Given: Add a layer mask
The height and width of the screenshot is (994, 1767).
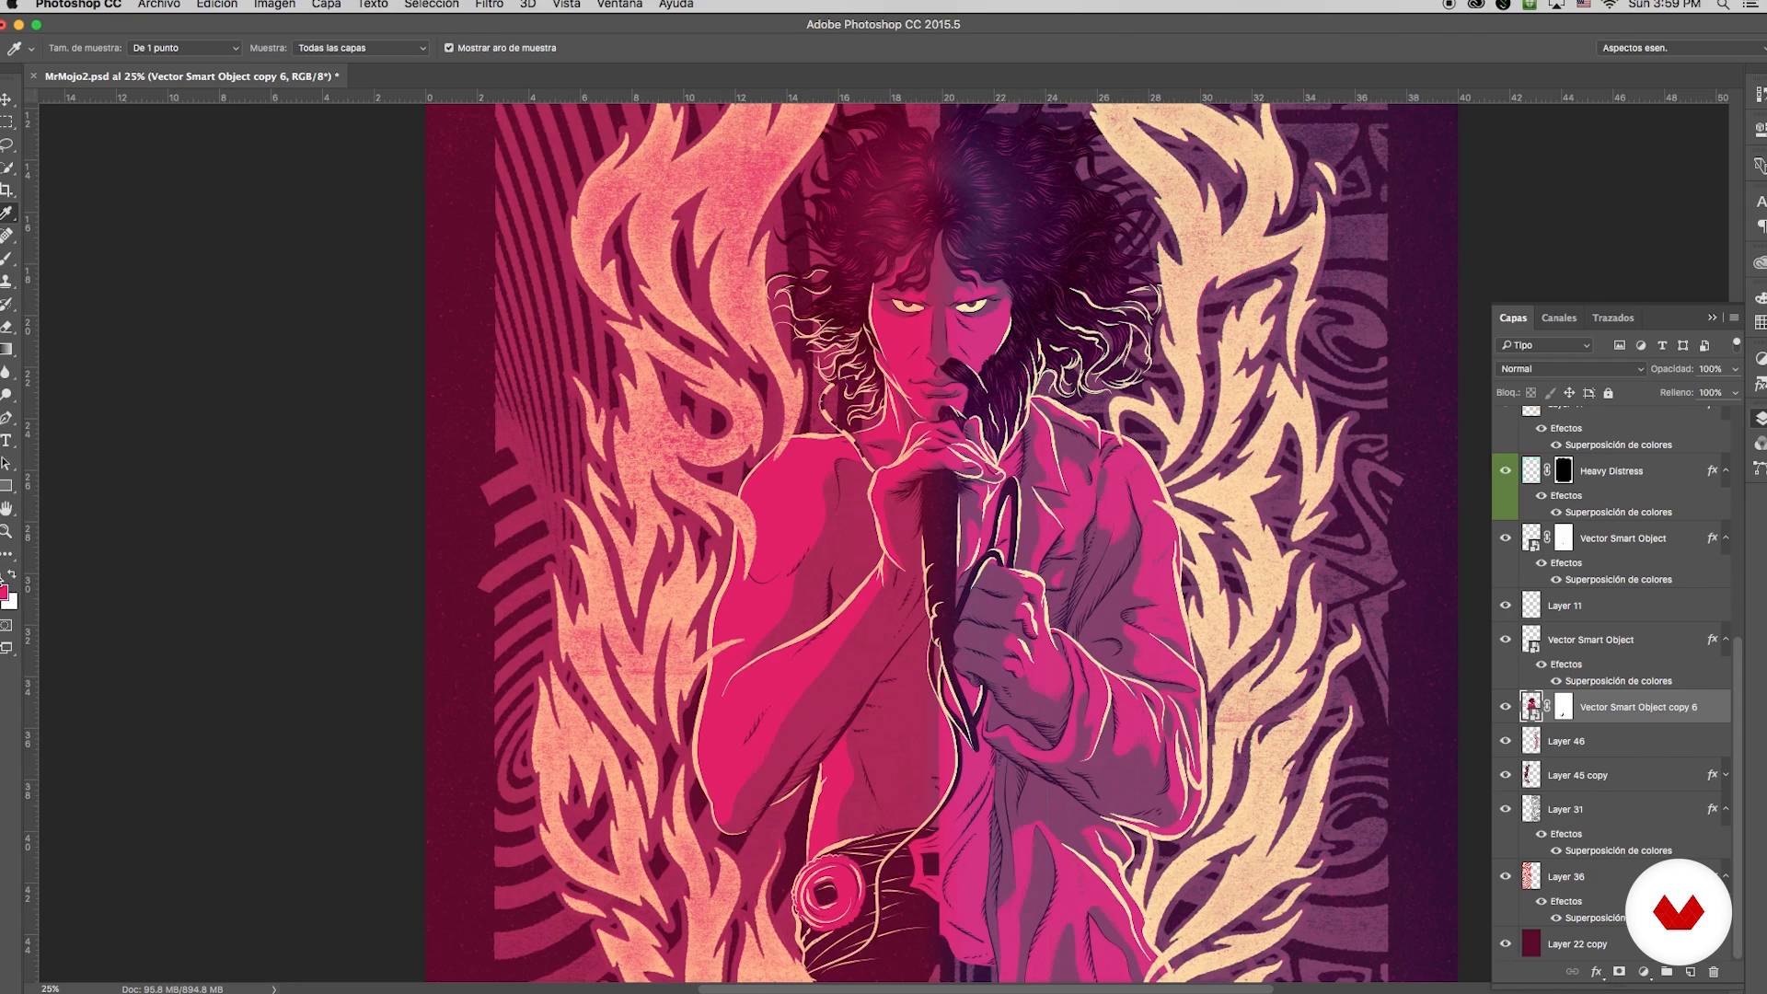Looking at the screenshot, I should click(1619, 972).
